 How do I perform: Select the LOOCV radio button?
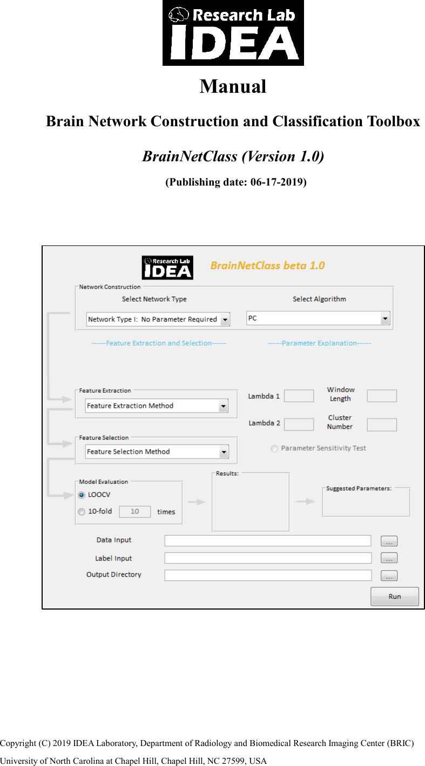point(82,495)
